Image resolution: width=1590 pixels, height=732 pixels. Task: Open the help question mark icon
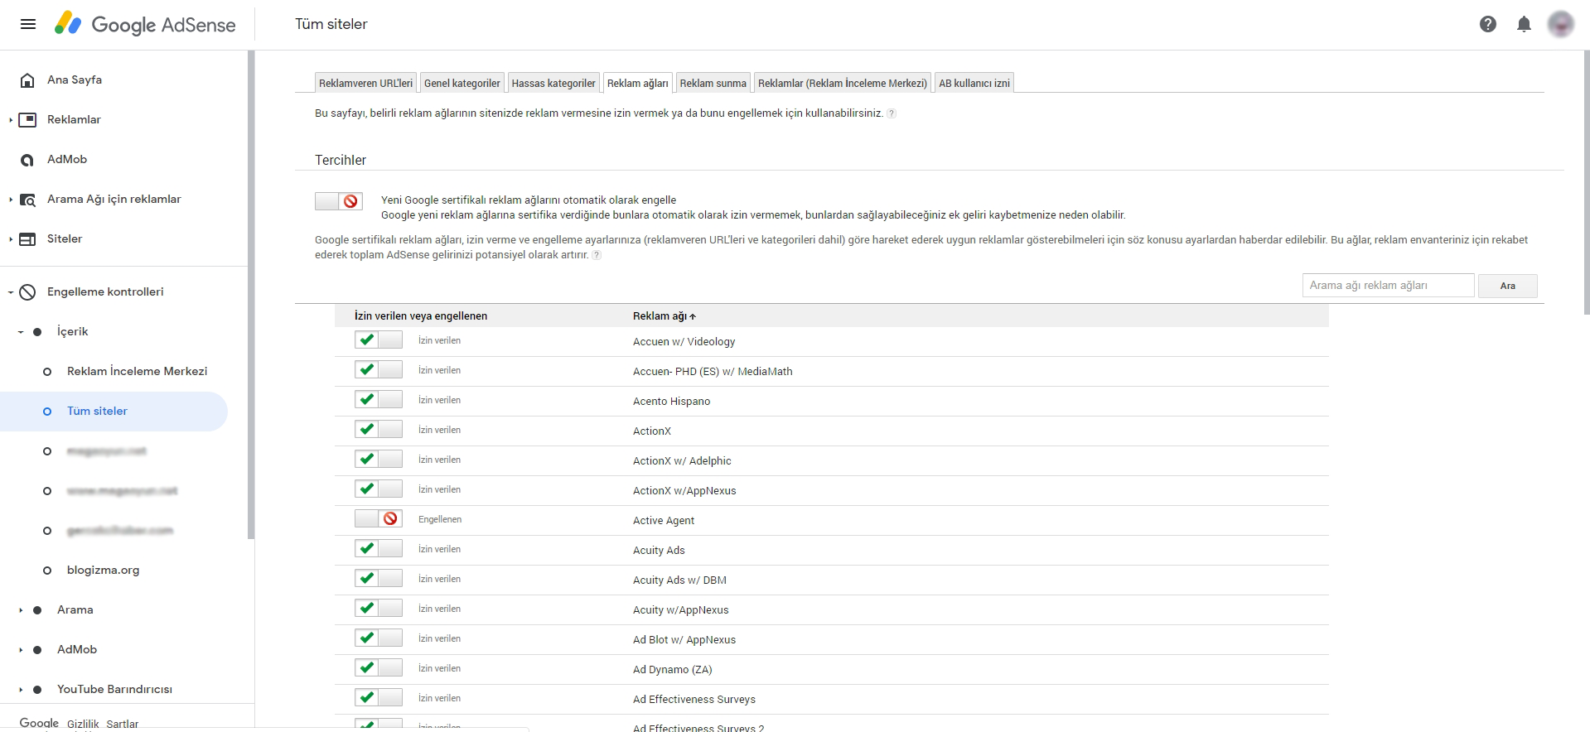1488,24
